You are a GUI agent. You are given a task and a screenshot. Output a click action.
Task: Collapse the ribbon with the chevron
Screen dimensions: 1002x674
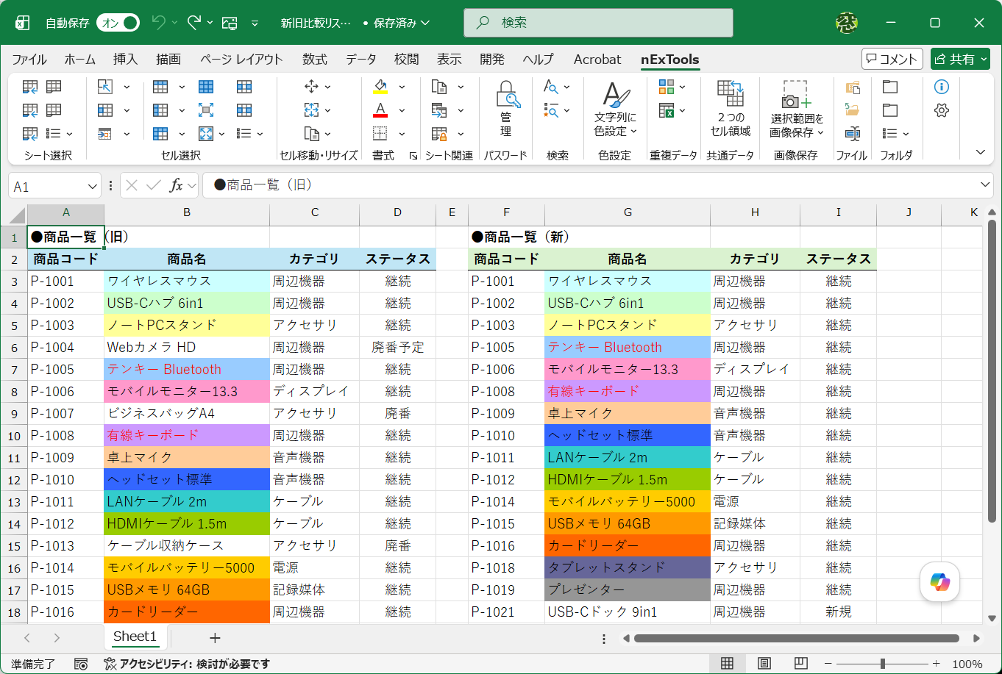980,152
